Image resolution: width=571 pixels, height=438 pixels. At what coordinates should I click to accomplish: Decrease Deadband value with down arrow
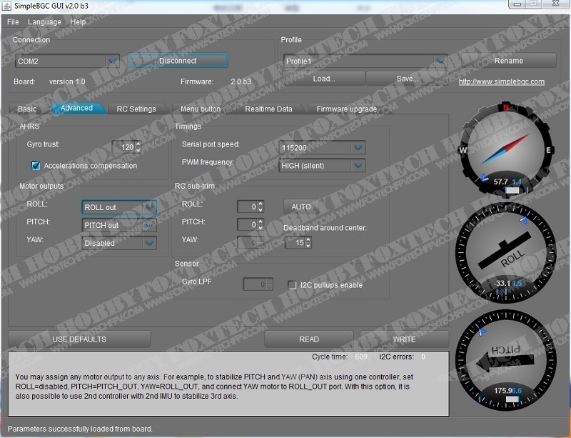(x=308, y=246)
